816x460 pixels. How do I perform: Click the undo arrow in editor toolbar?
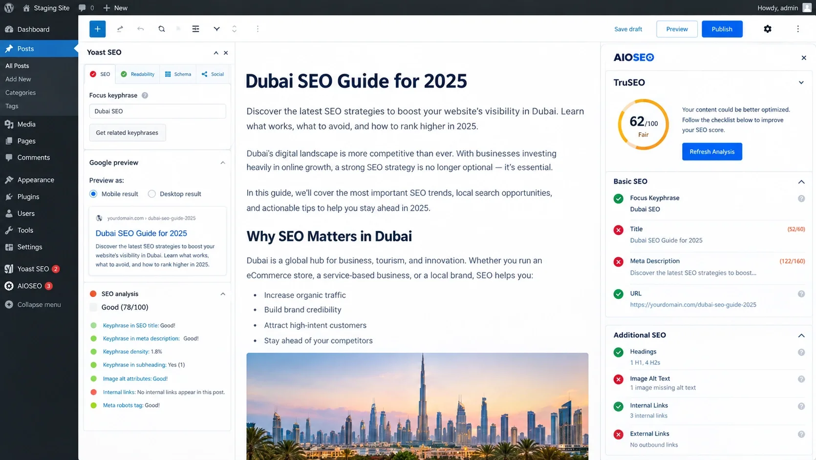coord(141,29)
